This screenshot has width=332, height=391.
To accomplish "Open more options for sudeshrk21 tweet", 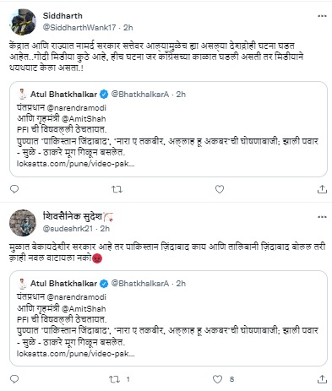I will click(322, 217).
